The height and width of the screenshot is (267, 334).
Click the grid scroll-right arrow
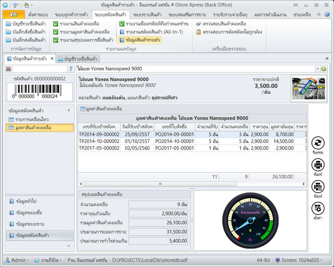[304, 184]
